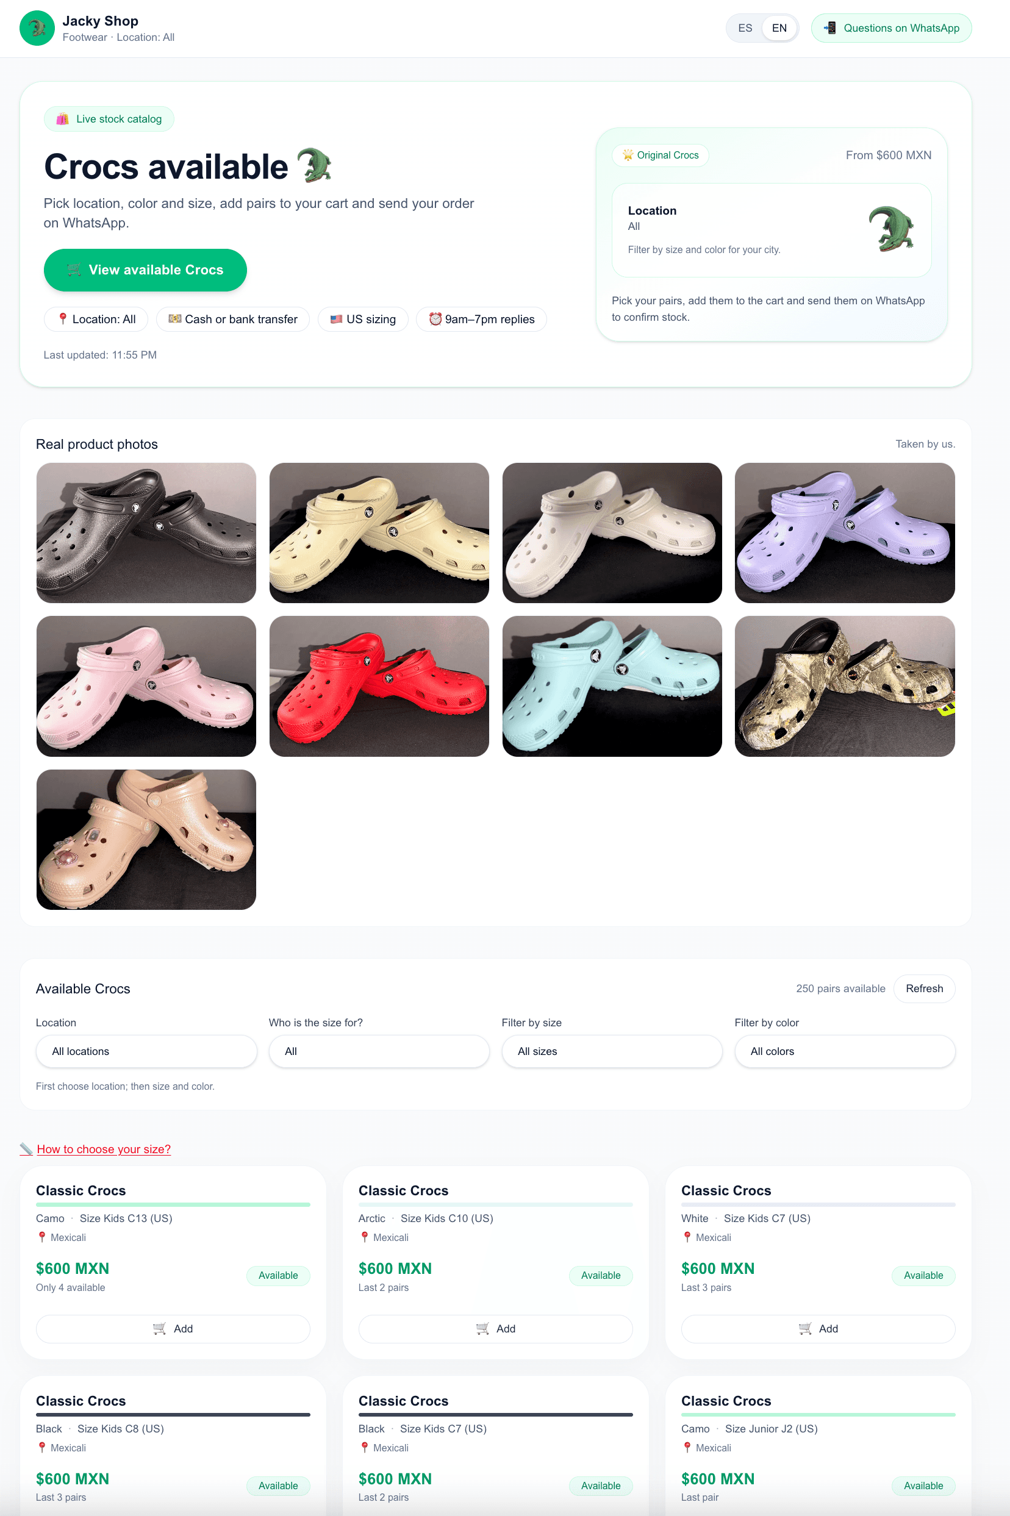The image size is (1010, 1516).
Task: Click the shopping bags icon in Live stock catalog
Action: 62,119
